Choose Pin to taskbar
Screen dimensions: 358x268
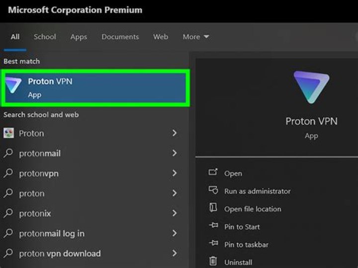coord(246,245)
